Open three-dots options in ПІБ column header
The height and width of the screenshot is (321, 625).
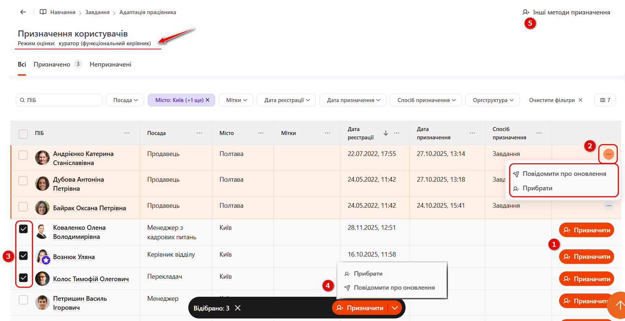pos(127,133)
